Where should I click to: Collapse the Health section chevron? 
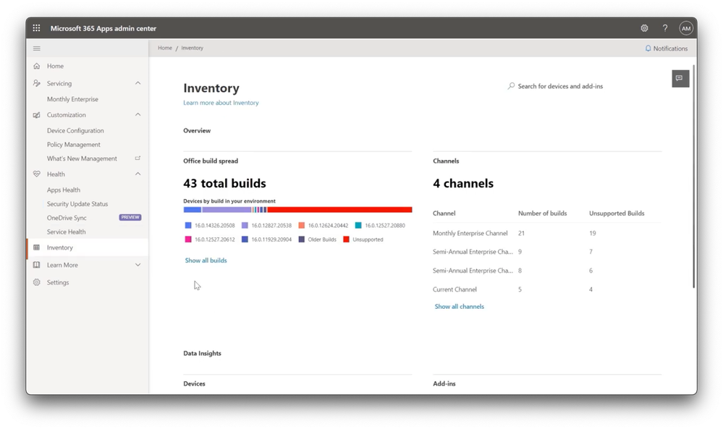coord(138,174)
